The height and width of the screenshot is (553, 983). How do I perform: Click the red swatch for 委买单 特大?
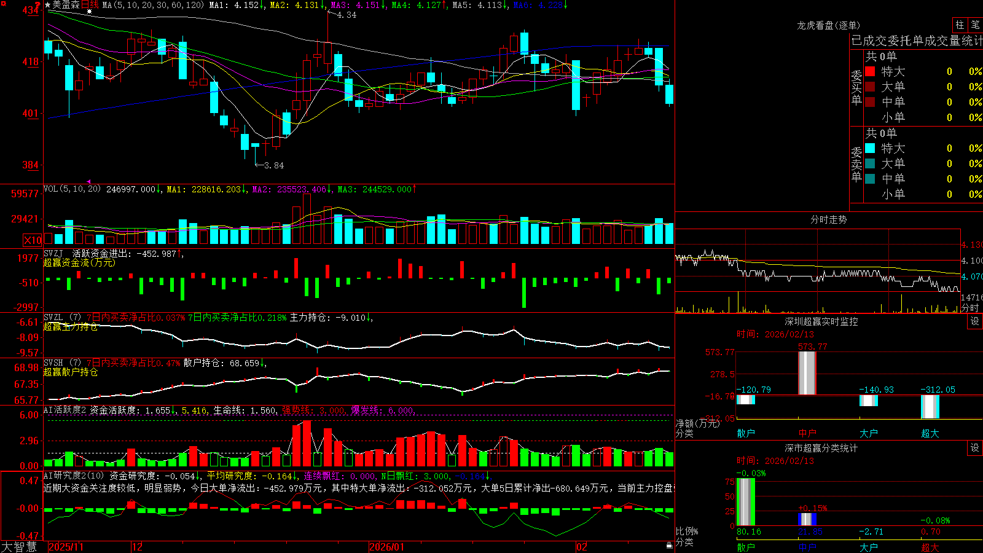[870, 71]
